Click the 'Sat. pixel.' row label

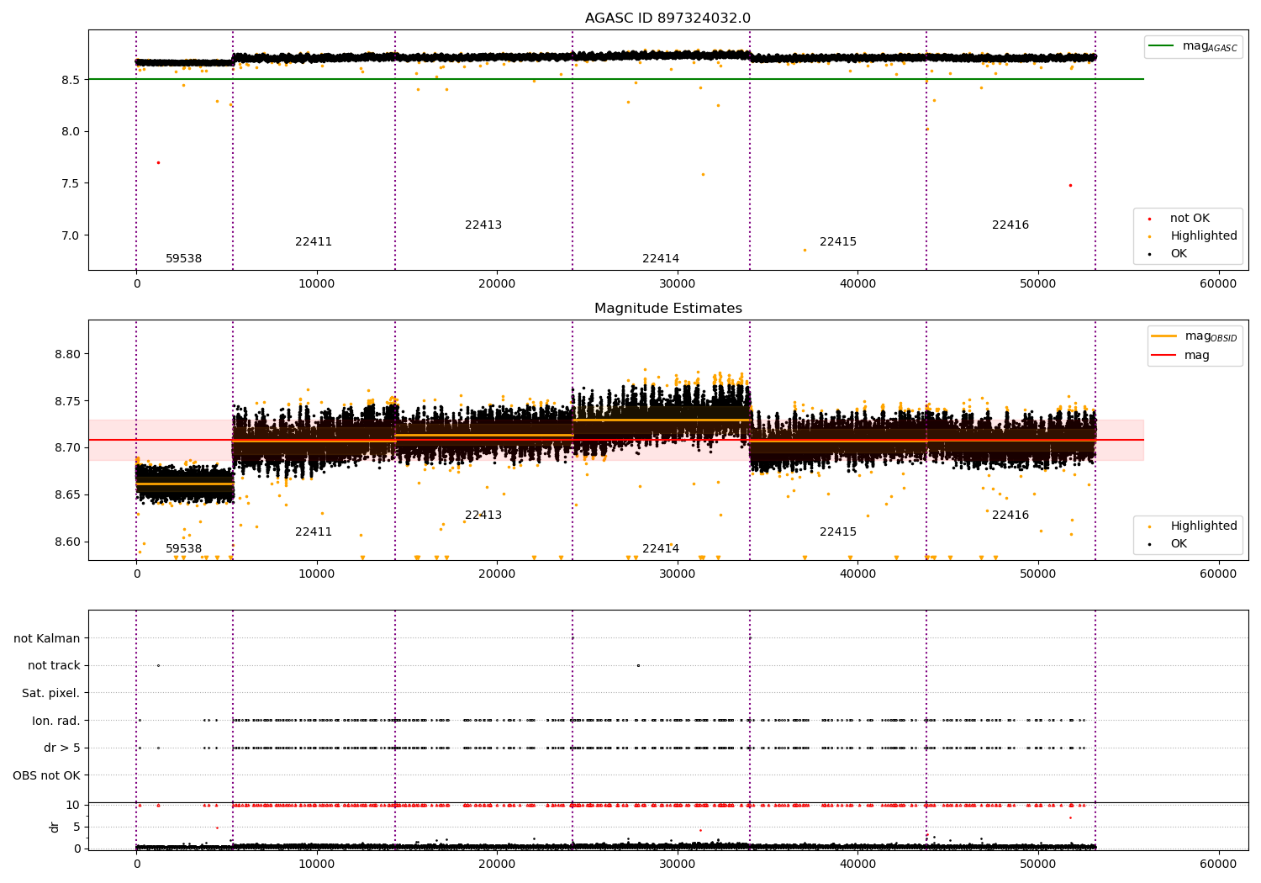click(x=51, y=694)
